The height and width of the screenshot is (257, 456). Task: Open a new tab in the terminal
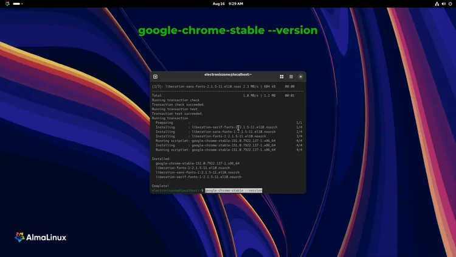(x=155, y=77)
